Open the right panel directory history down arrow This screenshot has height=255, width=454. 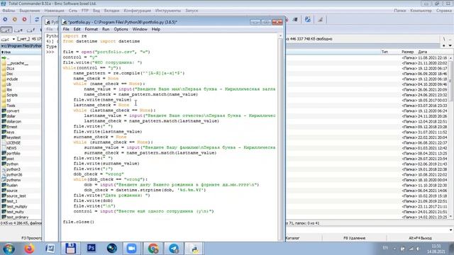pos(450,45)
